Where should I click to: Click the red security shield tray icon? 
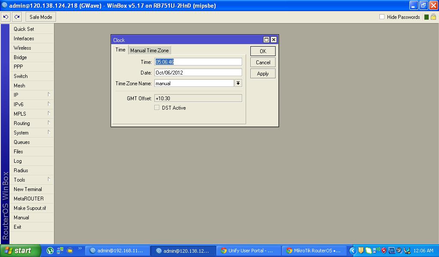coord(384,251)
